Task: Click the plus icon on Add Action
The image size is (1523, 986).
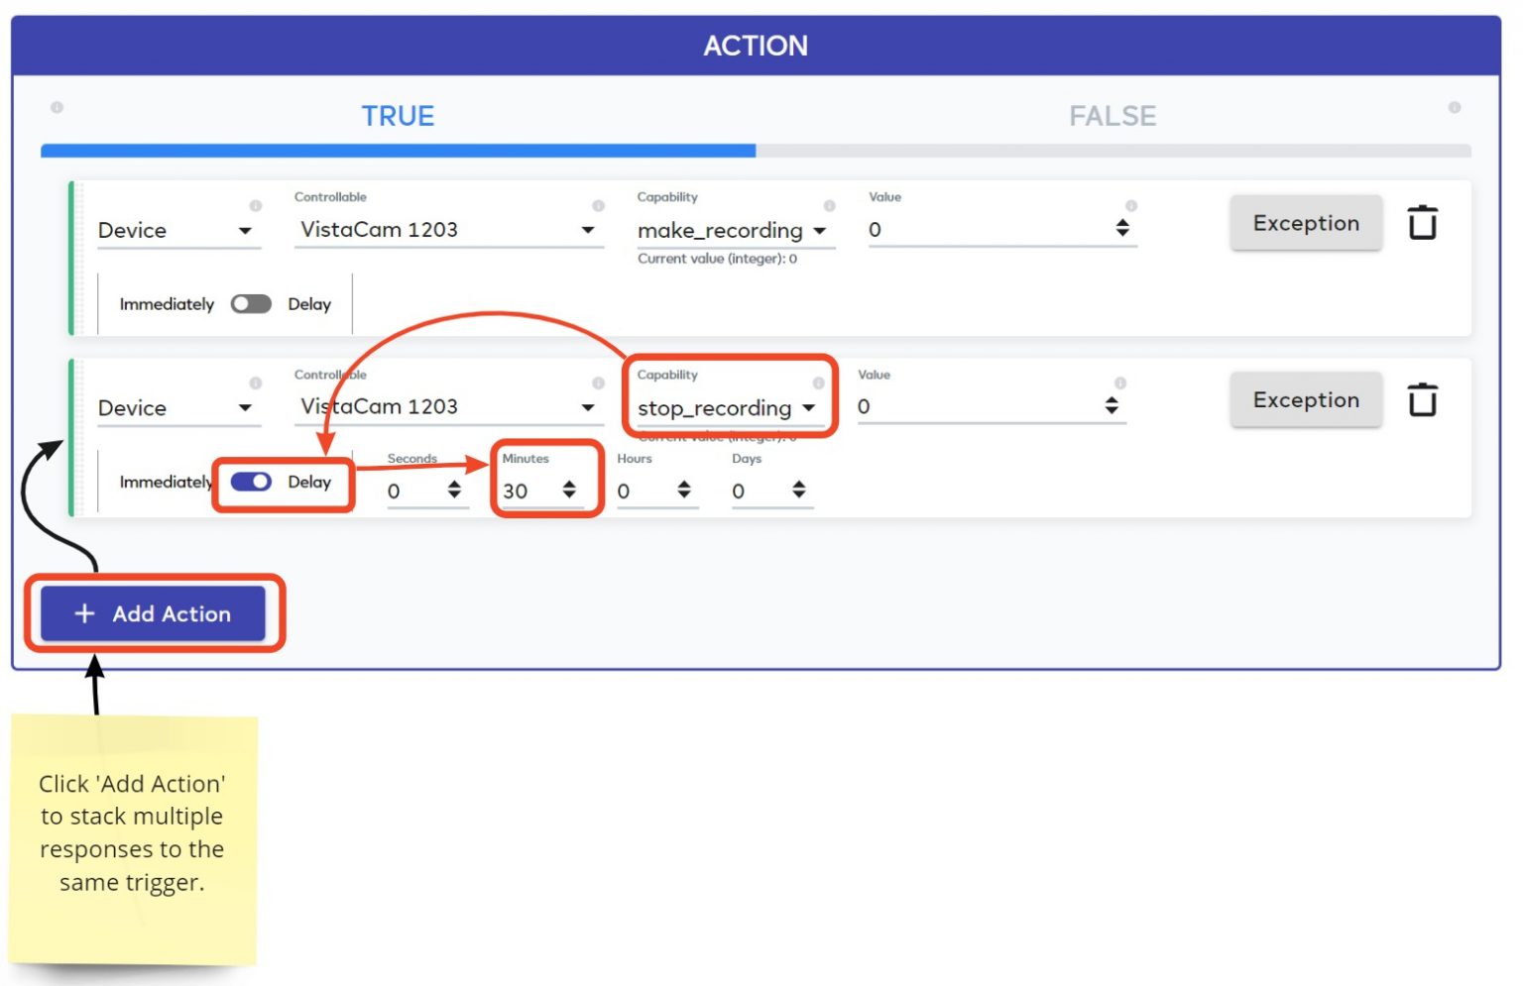Action: 83,614
